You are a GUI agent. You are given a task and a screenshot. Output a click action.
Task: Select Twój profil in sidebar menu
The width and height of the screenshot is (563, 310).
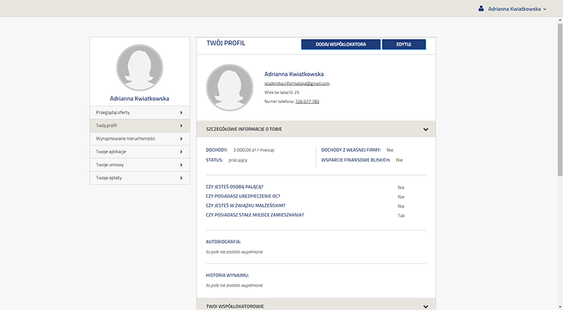[x=140, y=125]
